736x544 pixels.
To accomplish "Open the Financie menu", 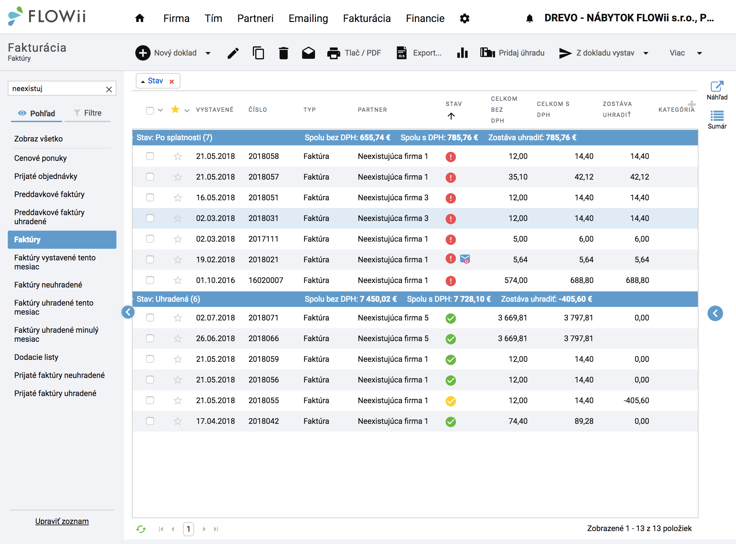I will coord(425,18).
